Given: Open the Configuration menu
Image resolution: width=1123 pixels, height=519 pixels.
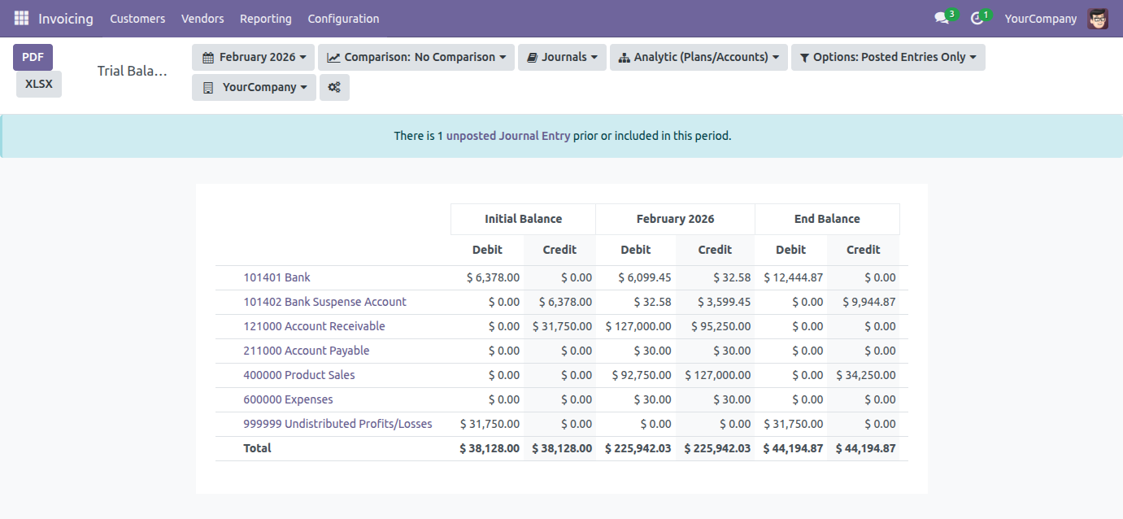Looking at the screenshot, I should coord(342,18).
